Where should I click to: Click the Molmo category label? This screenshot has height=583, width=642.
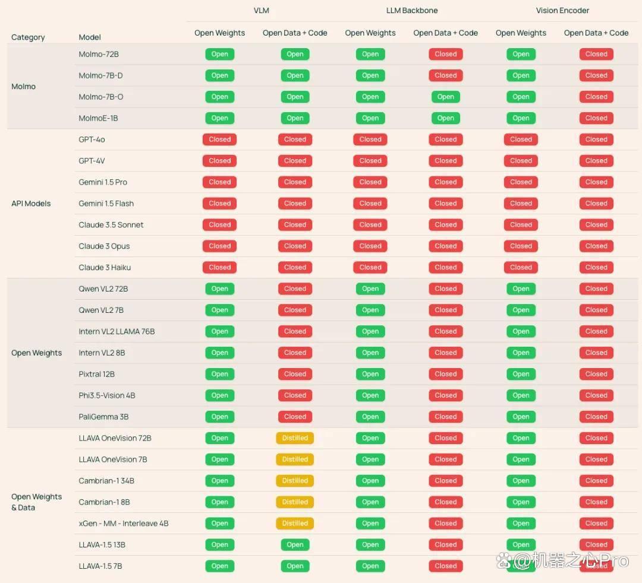[23, 86]
